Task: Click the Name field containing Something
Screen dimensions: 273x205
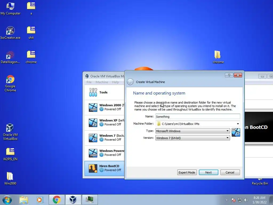Action: pos(198,117)
